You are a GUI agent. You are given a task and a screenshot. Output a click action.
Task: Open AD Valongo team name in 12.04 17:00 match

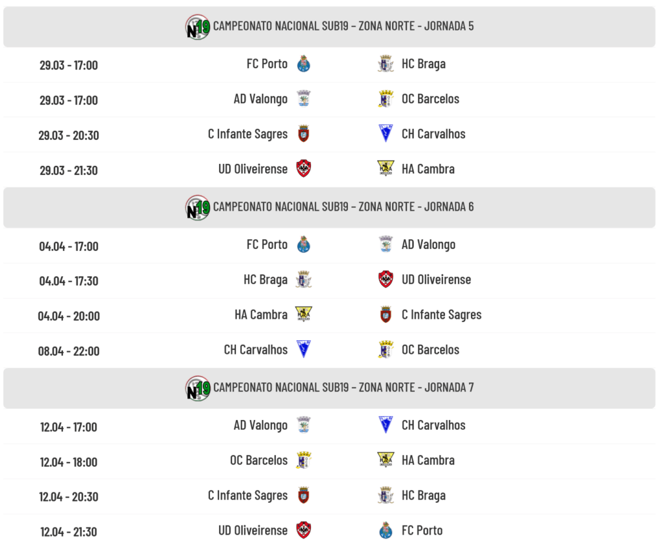(x=260, y=425)
